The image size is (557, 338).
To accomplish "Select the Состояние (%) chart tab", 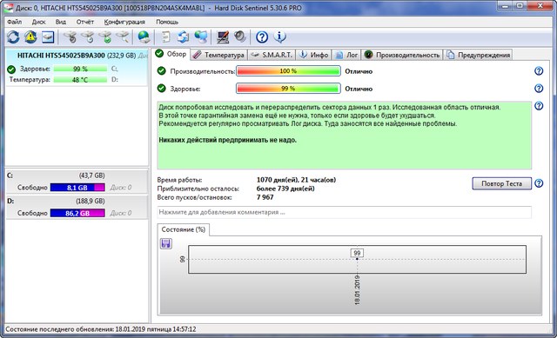I will pyautogui.click(x=184, y=229).
